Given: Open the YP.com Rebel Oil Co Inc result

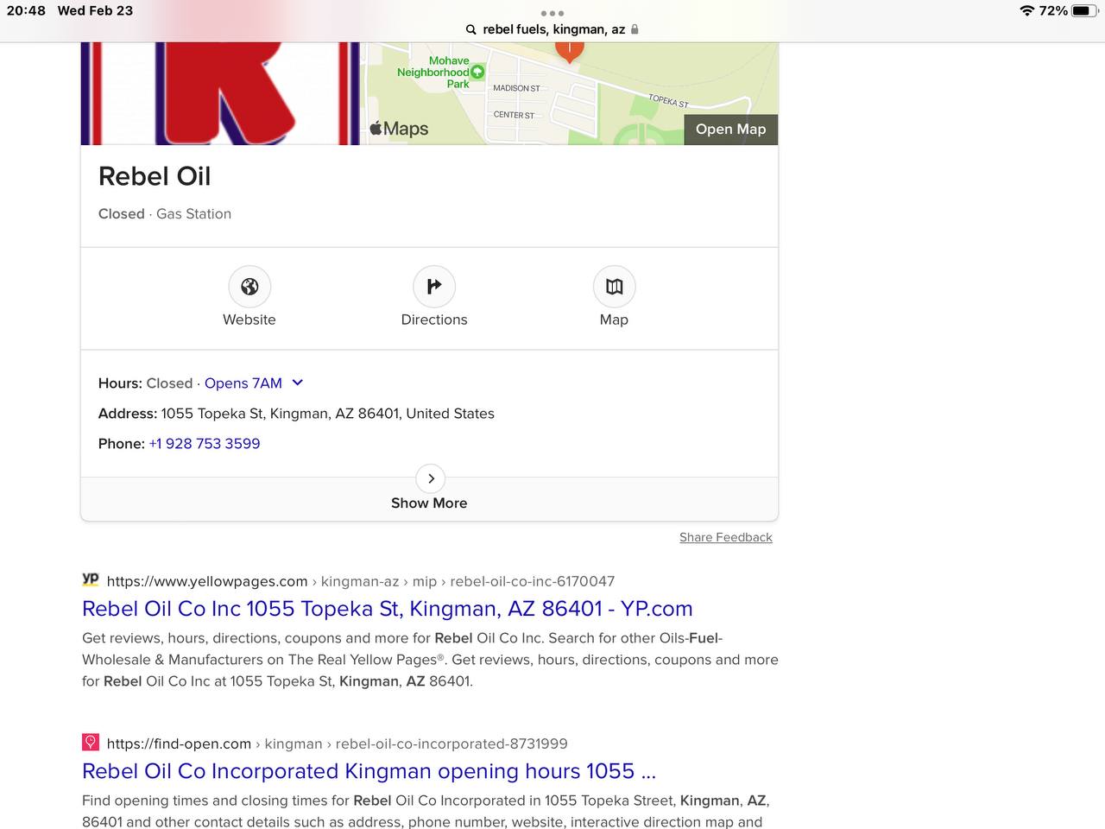Looking at the screenshot, I should pos(388,609).
